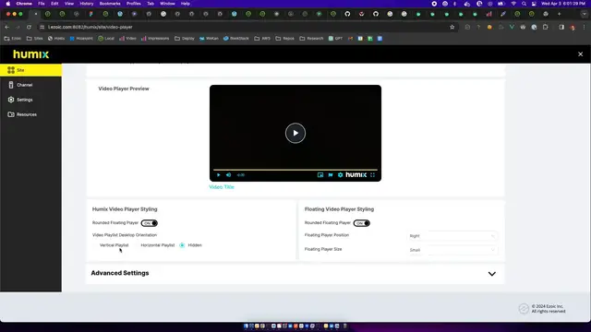
Task: Open the Local bookmark
Action: point(106,39)
